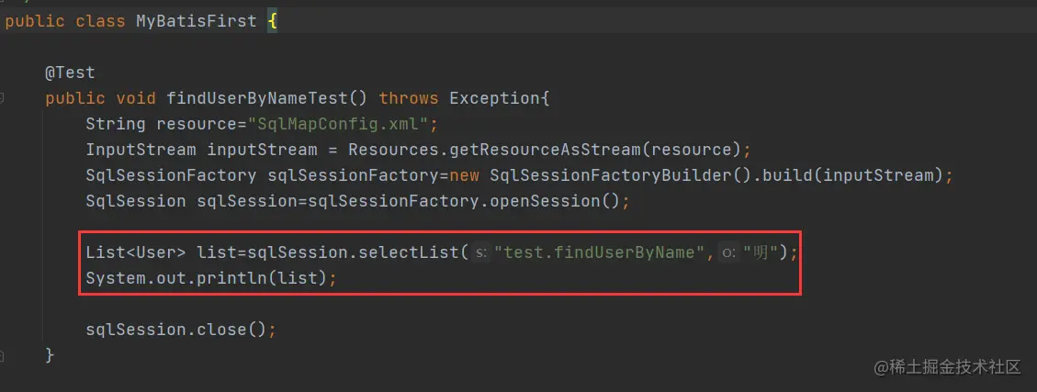The width and height of the screenshot is (1037, 392).
Task: Click the sqlSession.close() statement
Action: point(180,329)
